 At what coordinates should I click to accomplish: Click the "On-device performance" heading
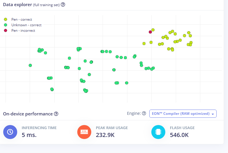pyautogui.click(x=28, y=114)
